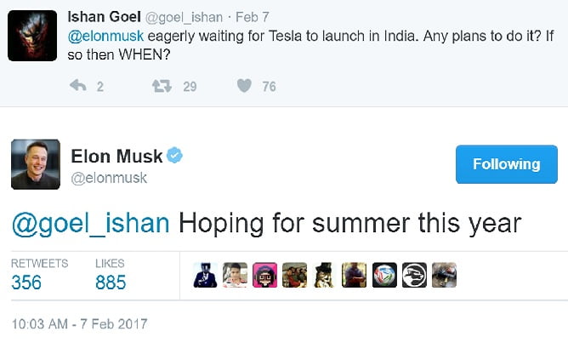View the 885 likes list

(111, 282)
